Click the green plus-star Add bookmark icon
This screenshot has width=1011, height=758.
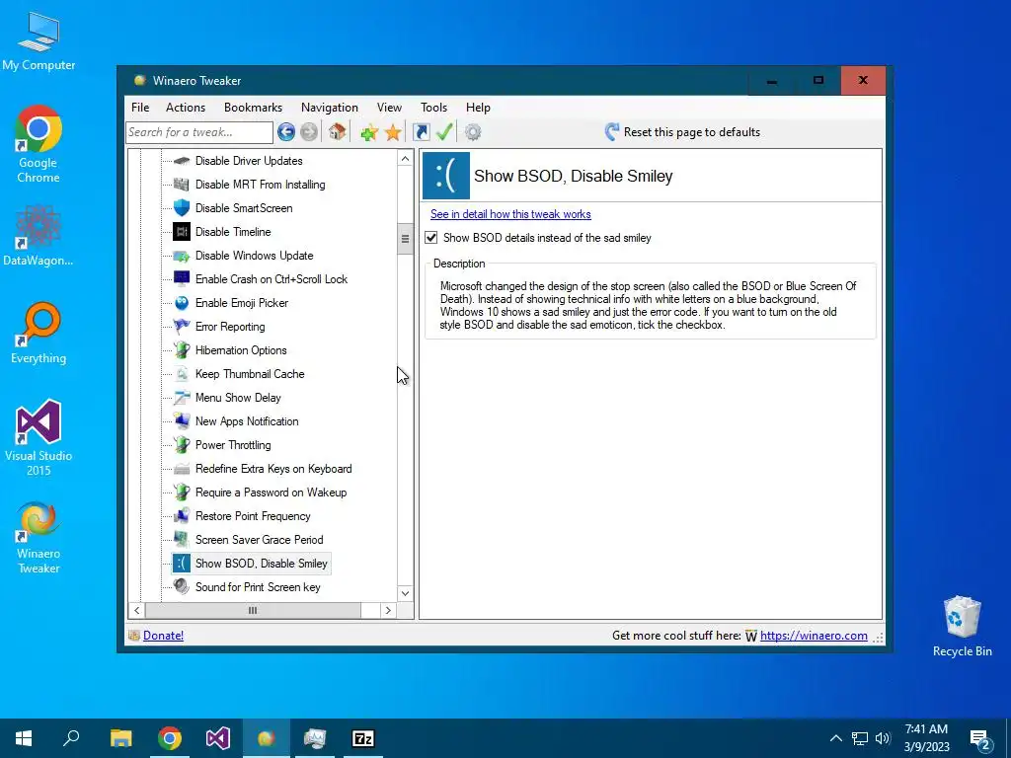[x=369, y=133]
